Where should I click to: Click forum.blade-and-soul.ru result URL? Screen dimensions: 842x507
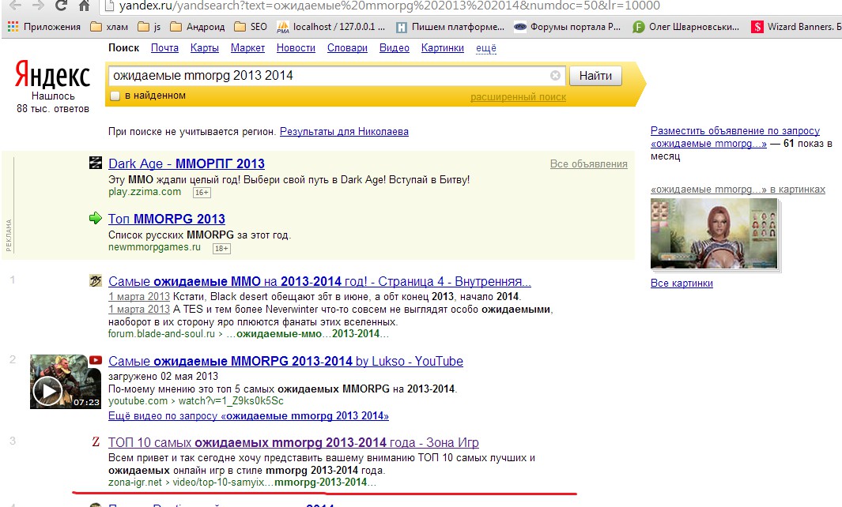(248, 334)
